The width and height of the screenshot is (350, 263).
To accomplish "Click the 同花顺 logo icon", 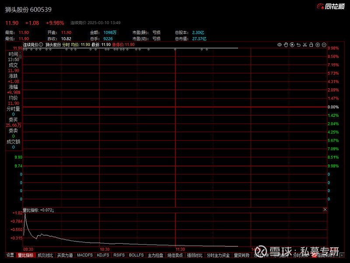I will point(321,6).
